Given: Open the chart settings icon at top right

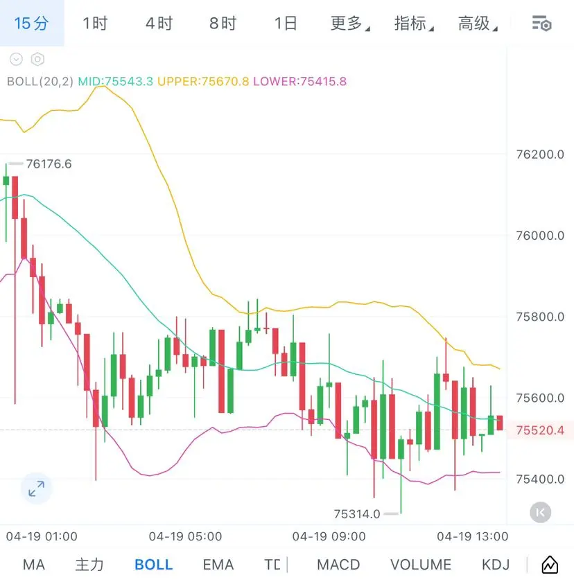Looking at the screenshot, I should click(541, 24).
